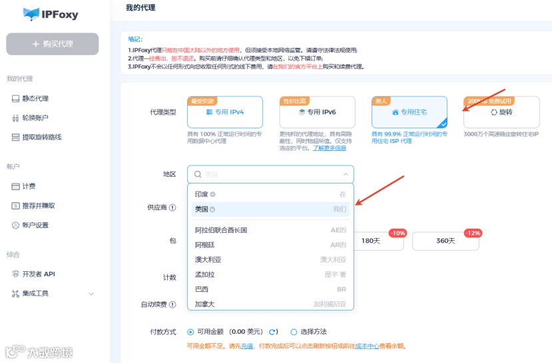Collapse the 地区 dropdown arrow
Screen dimensions: 552x363
coord(346,174)
